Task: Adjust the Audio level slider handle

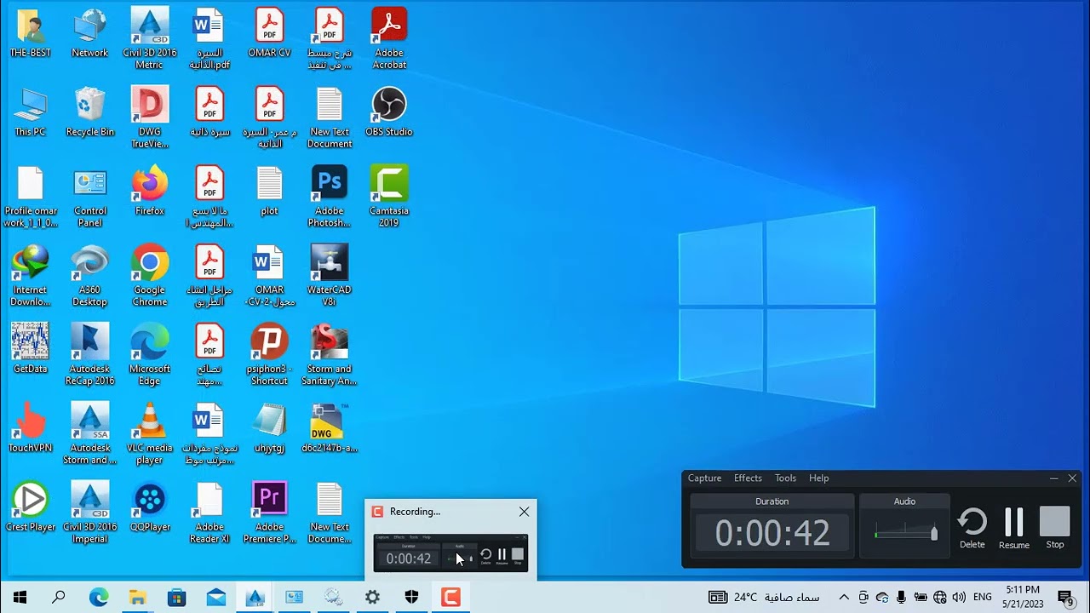Action: pos(933,533)
